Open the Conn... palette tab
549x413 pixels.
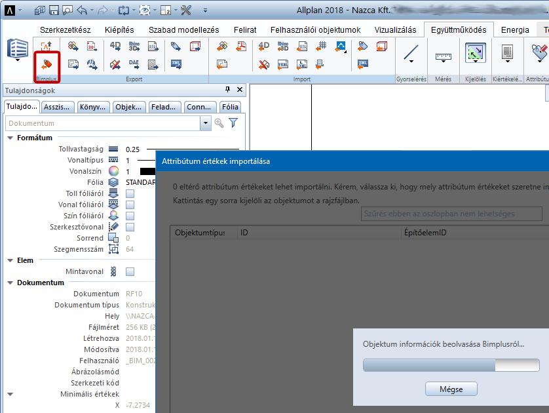click(x=199, y=107)
